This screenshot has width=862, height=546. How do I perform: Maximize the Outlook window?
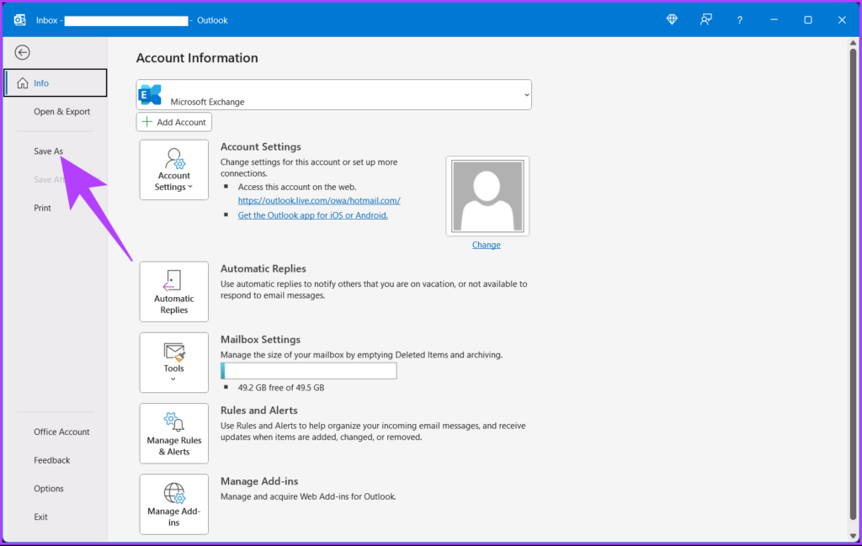tap(807, 20)
